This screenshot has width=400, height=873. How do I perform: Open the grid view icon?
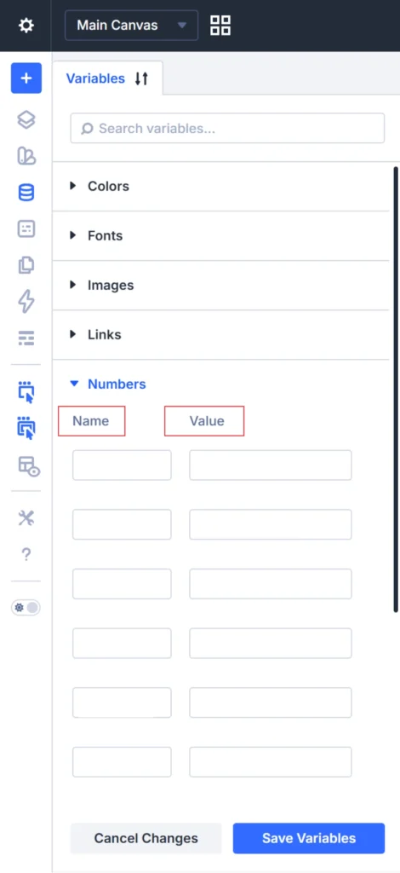(220, 26)
